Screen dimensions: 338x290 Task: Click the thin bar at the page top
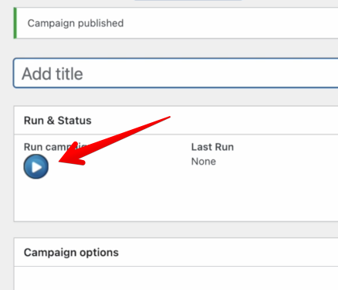pos(188,0)
